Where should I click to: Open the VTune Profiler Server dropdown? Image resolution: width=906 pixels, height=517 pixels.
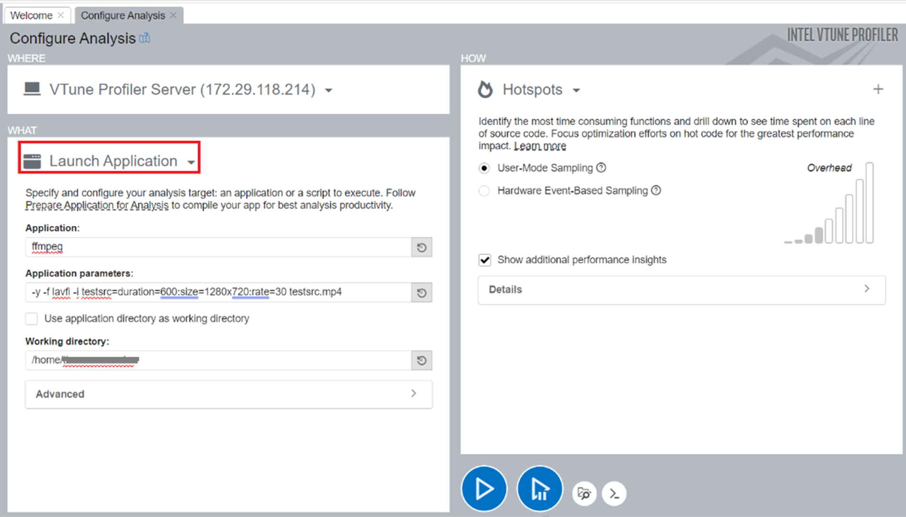point(329,90)
